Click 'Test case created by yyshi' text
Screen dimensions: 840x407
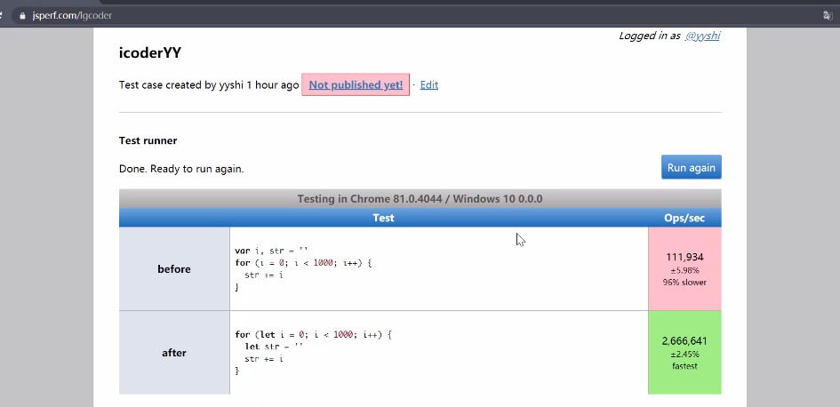pyautogui.click(x=181, y=84)
